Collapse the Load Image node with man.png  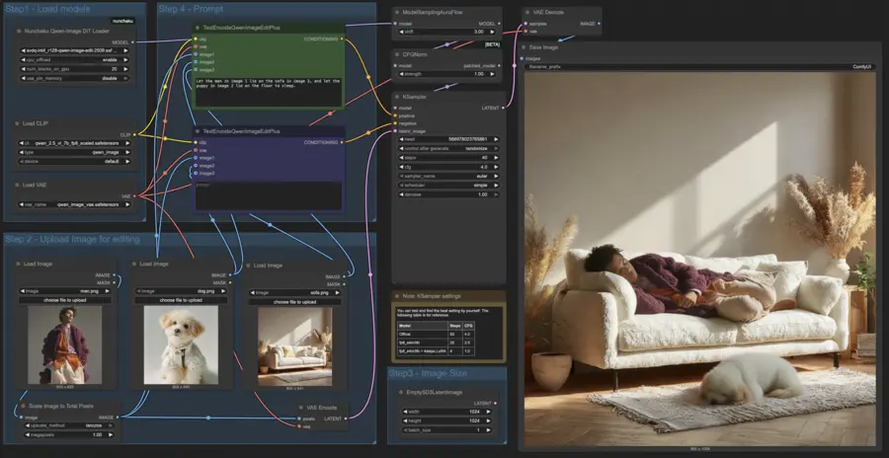pyautogui.click(x=18, y=265)
